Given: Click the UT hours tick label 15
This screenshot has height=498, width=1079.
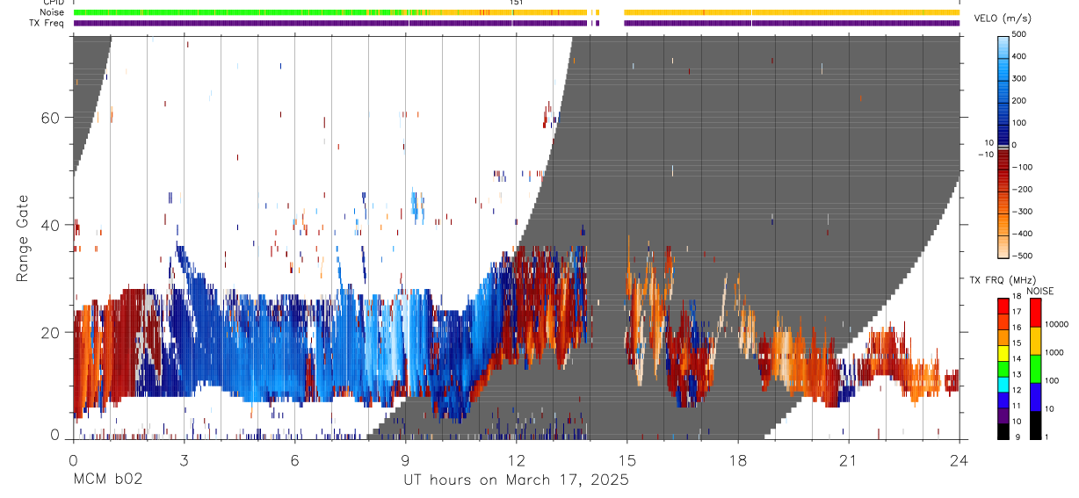Looking at the screenshot, I should [626, 459].
